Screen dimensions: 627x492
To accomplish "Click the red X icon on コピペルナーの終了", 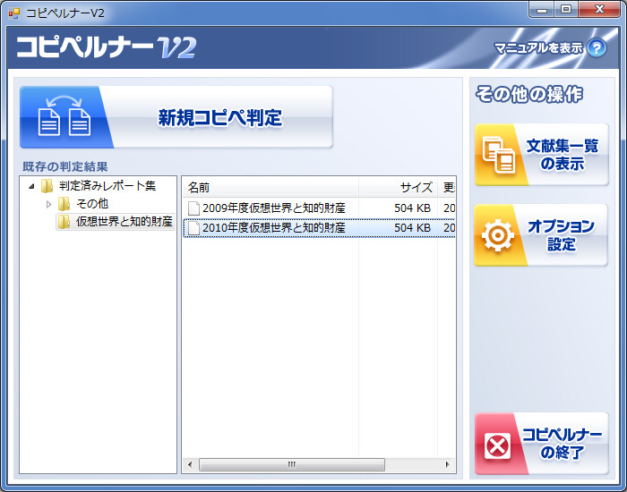I will click(497, 445).
